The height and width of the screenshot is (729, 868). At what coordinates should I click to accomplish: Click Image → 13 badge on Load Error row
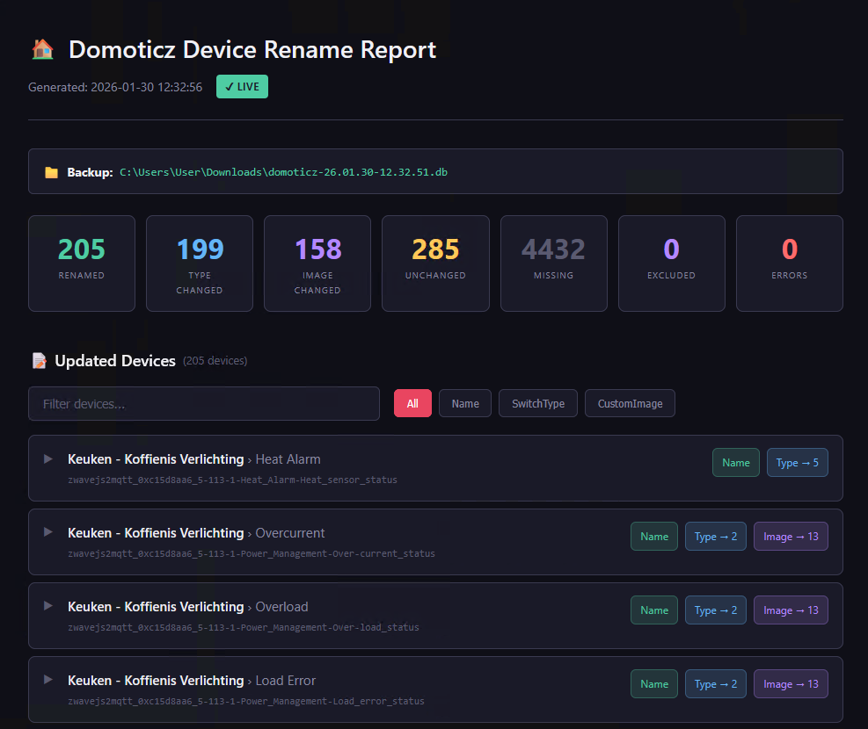point(790,684)
